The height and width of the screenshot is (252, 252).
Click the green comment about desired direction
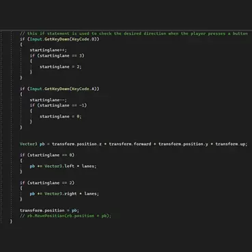[x=134, y=33]
